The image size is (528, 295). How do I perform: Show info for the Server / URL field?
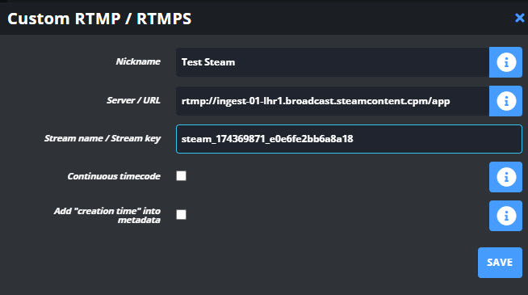pyautogui.click(x=505, y=101)
